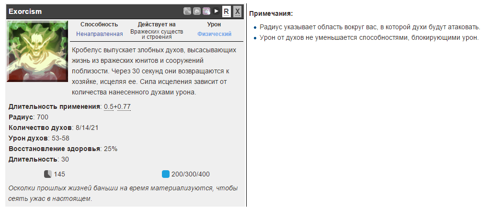Click the Урон column heading
The height and width of the screenshot is (210, 491).
point(214,24)
